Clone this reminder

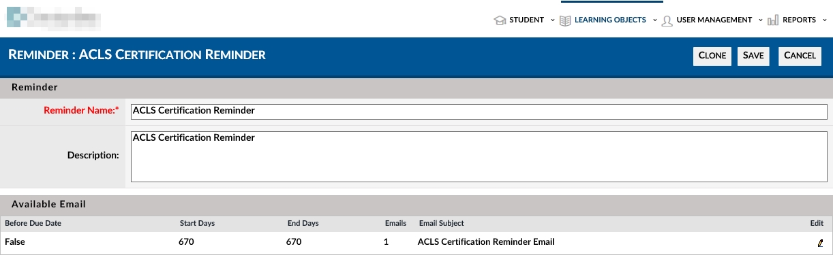pyautogui.click(x=712, y=56)
